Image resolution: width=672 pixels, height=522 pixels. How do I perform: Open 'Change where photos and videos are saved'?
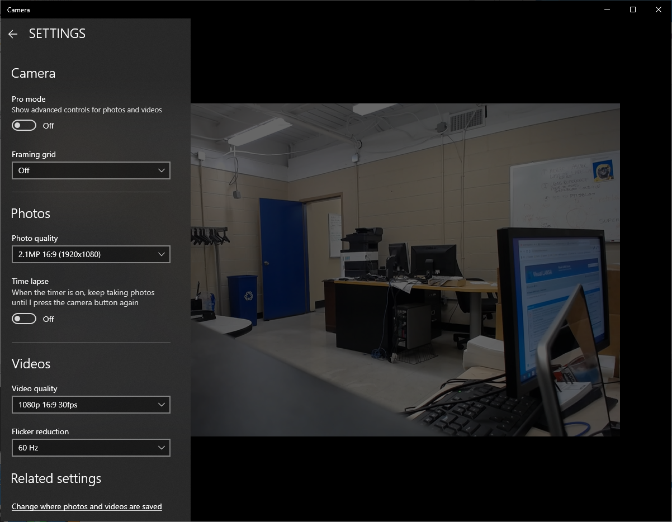coord(87,506)
